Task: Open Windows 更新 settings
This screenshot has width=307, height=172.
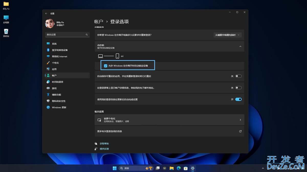Action: point(67,107)
